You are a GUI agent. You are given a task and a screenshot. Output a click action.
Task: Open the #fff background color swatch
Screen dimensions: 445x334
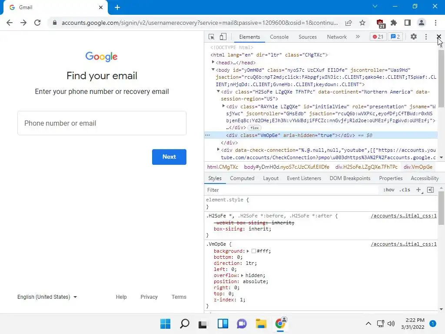[254, 251]
